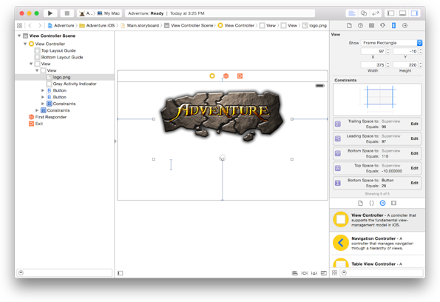440x302 pixels.
Task: Open the Quick Help inspector tab
Action: (x=361, y=26)
